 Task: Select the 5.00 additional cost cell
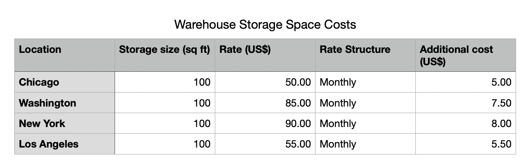[465, 82]
